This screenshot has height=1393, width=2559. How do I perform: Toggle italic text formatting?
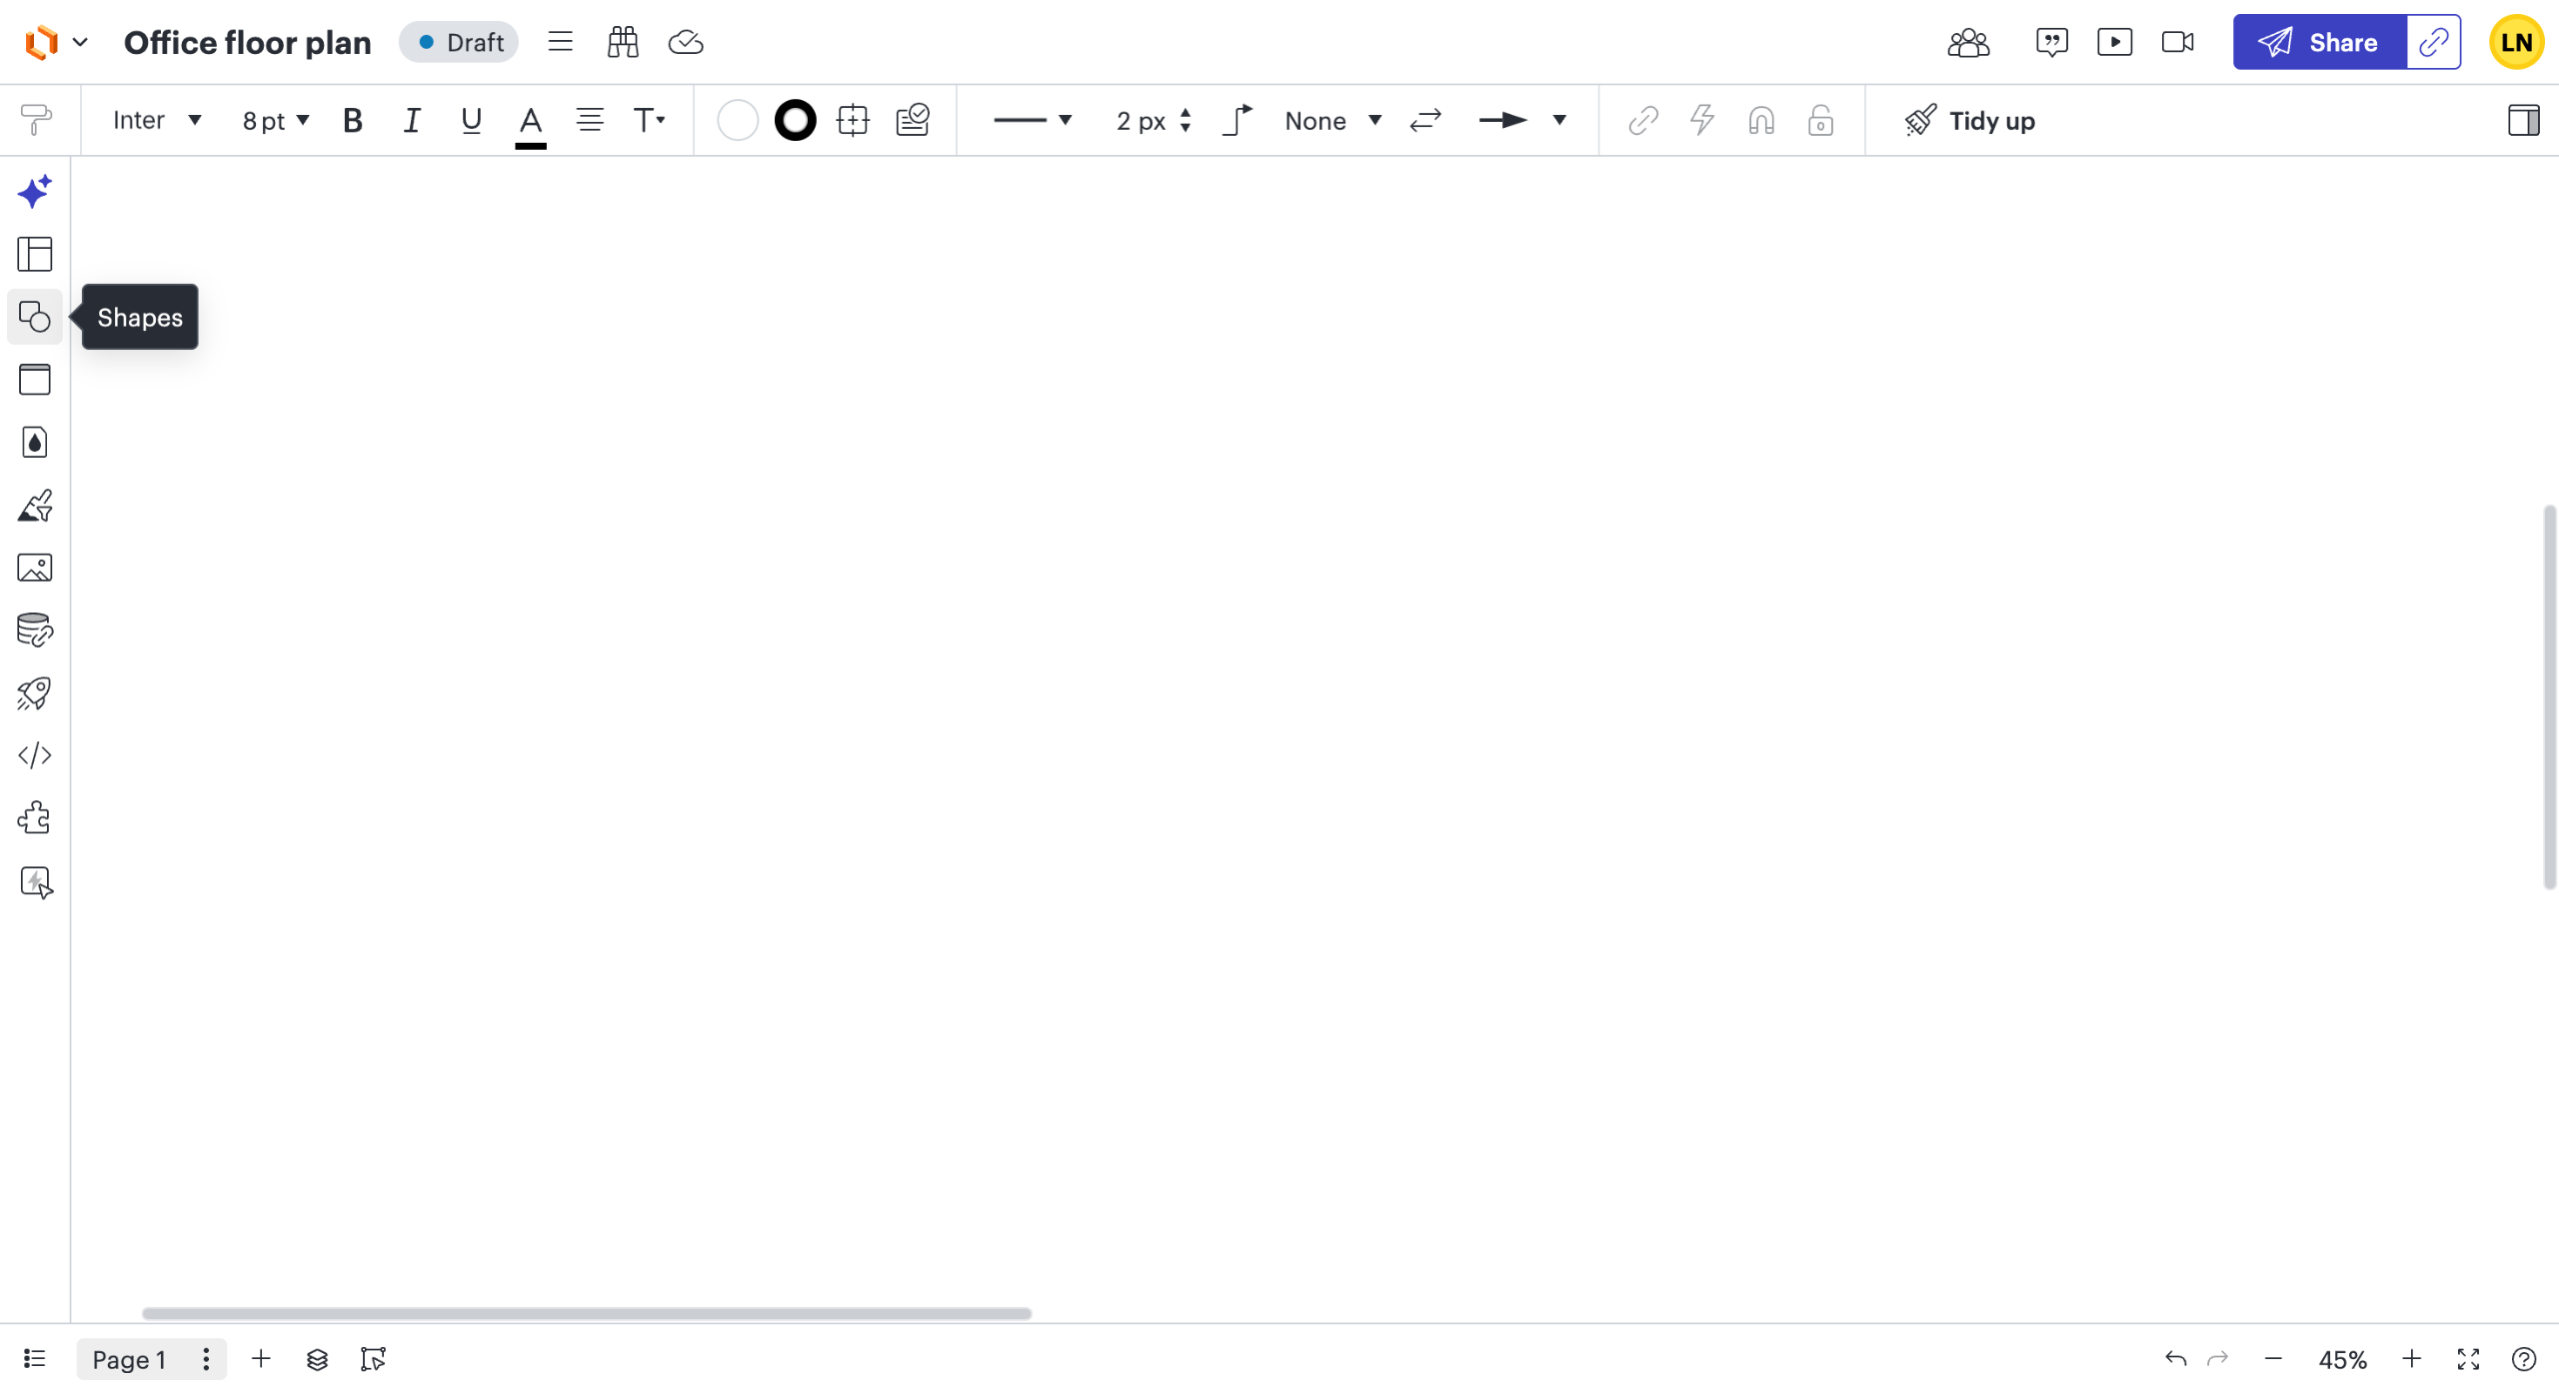point(411,121)
